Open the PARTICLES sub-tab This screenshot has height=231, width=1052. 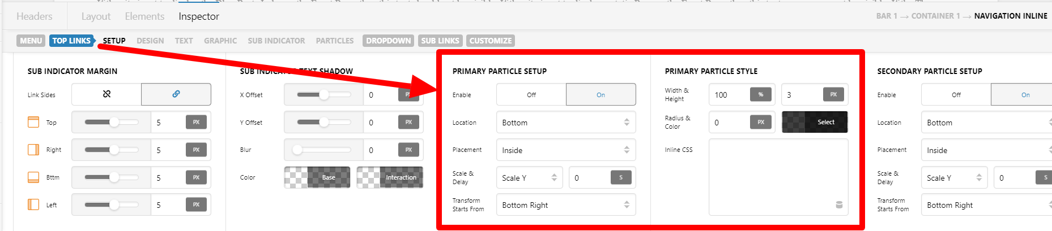pyautogui.click(x=335, y=41)
